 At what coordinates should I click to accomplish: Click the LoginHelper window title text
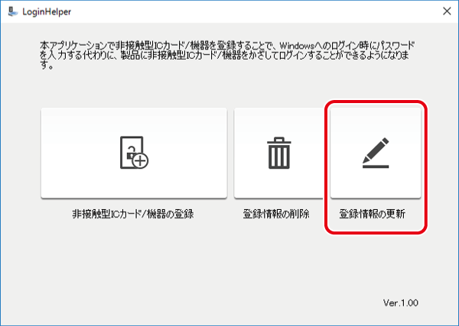[x=47, y=12]
